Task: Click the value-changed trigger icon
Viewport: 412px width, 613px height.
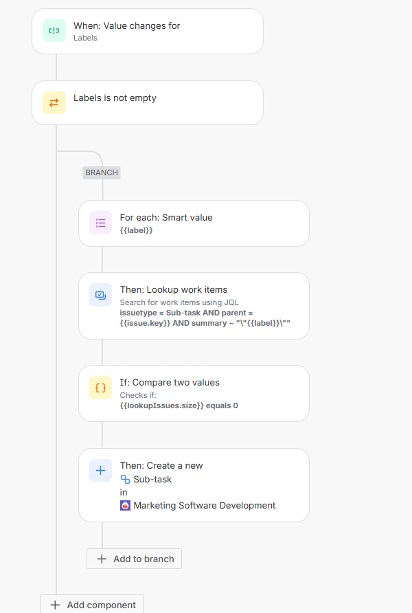Action: 54,30
